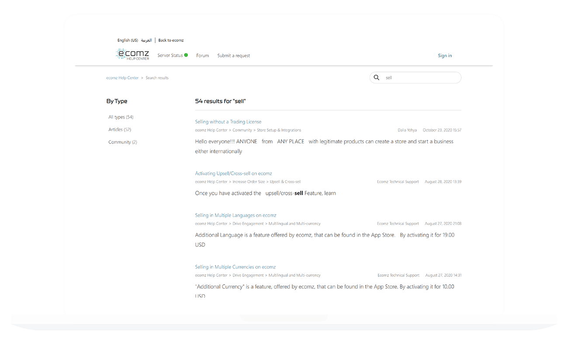Click Store Setup & Integrations breadcrumb

(x=279, y=130)
